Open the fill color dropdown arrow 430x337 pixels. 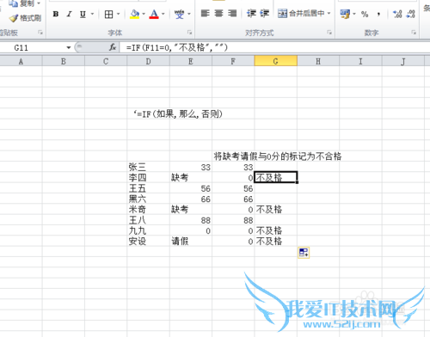click(144, 14)
